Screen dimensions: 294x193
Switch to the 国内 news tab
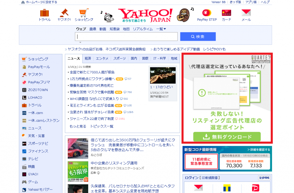point(134,59)
